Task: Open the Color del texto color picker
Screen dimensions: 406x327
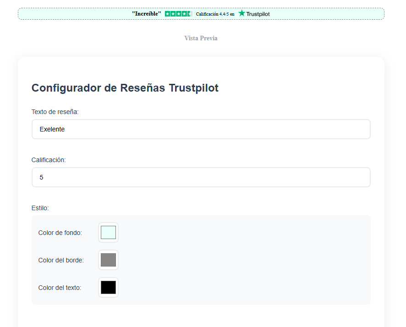Action: (x=108, y=287)
